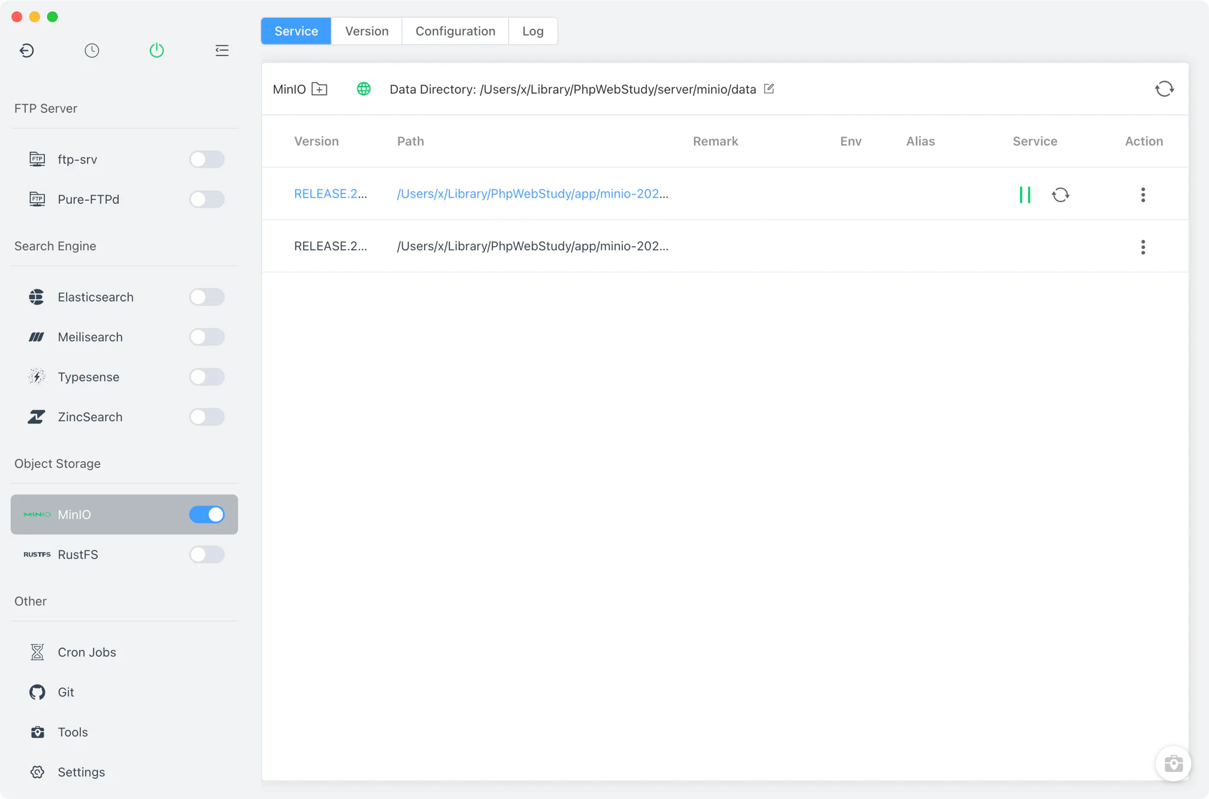The image size is (1209, 799).
Task: Open the history clock icon
Action: [92, 51]
